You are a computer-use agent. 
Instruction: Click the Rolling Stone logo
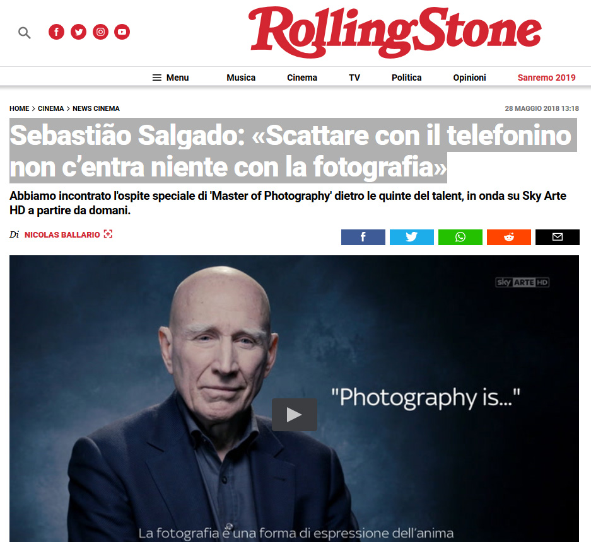tap(395, 32)
